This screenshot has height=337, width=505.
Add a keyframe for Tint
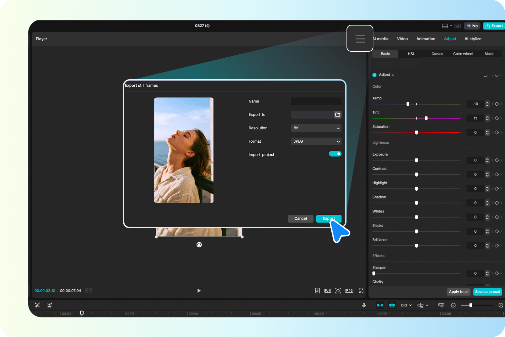point(497,118)
